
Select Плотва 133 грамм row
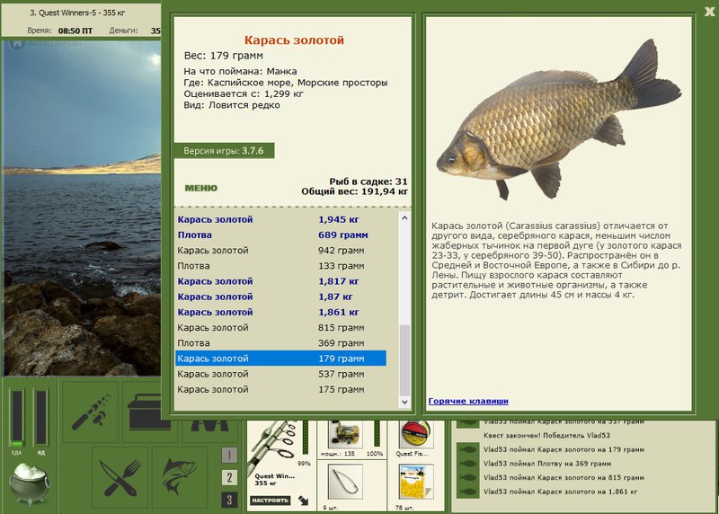pos(280,266)
